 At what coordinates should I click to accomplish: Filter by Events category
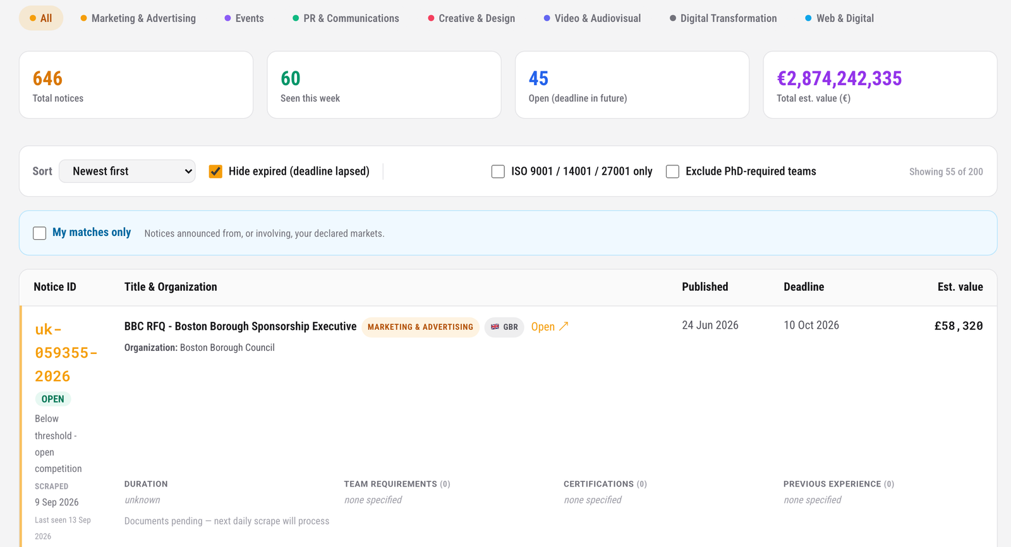pos(244,18)
